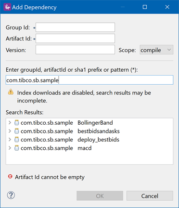The width and height of the screenshot is (179, 208).
Task: Click the Add Dependency title bar app icon
Action: point(7,7)
